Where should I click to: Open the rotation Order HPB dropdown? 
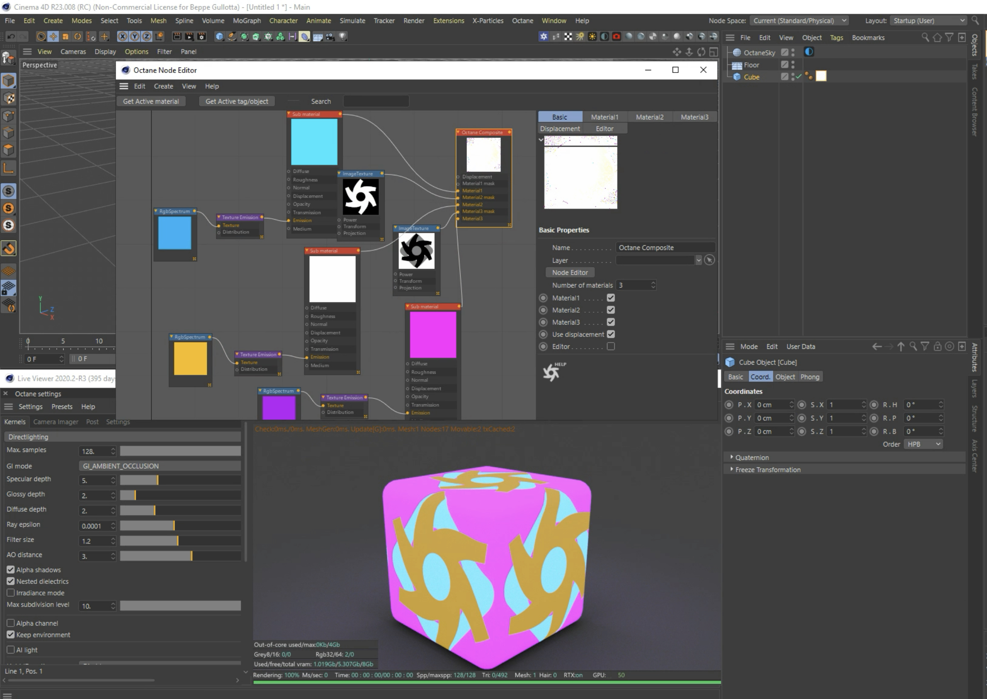[x=923, y=444]
